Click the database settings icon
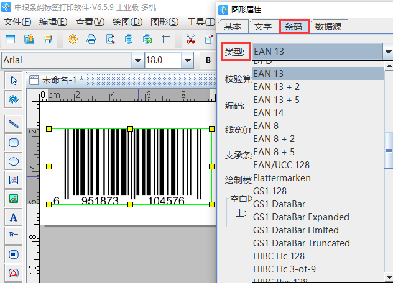Viewport: 393px width, 283px height. [129, 39]
